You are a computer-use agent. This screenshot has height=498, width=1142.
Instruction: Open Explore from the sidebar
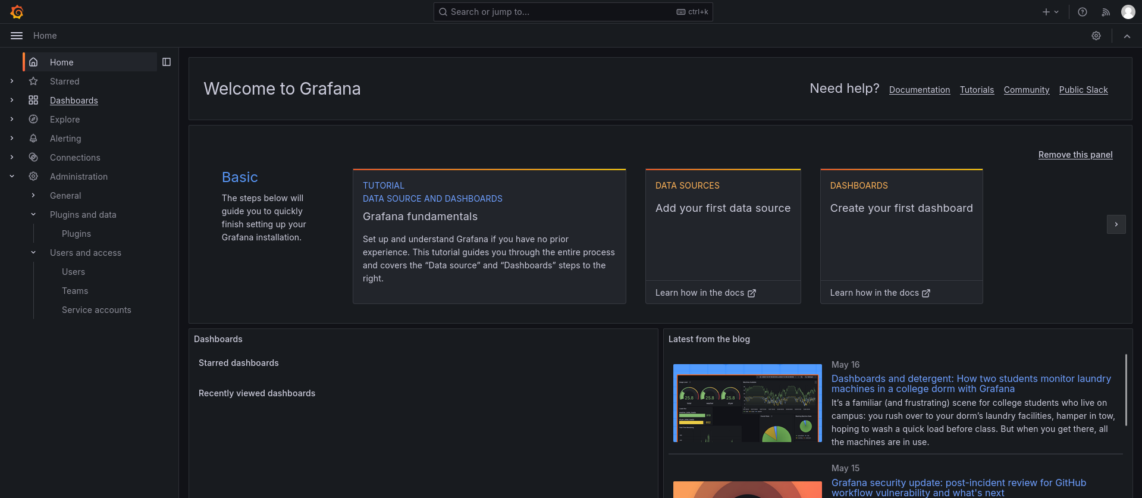(65, 120)
